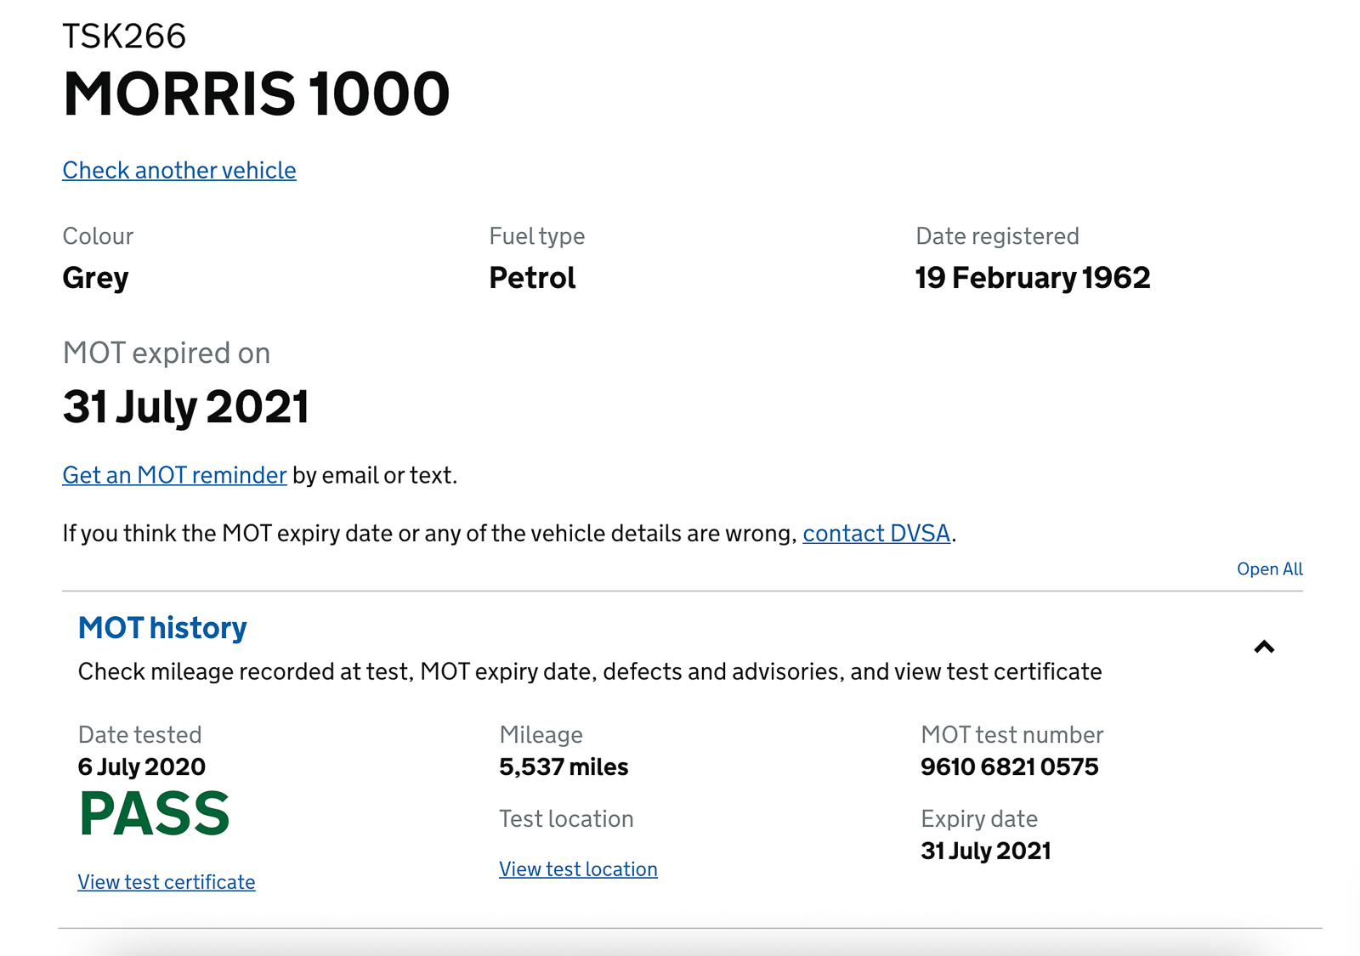Select the date tested 6 July 2020
This screenshot has height=956, width=1360.
pyautogui.click(x=142, y=766)
